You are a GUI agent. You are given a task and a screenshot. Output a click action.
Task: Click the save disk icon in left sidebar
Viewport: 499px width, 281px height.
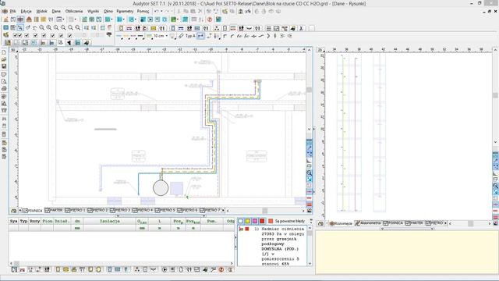(x=4, y=66)
